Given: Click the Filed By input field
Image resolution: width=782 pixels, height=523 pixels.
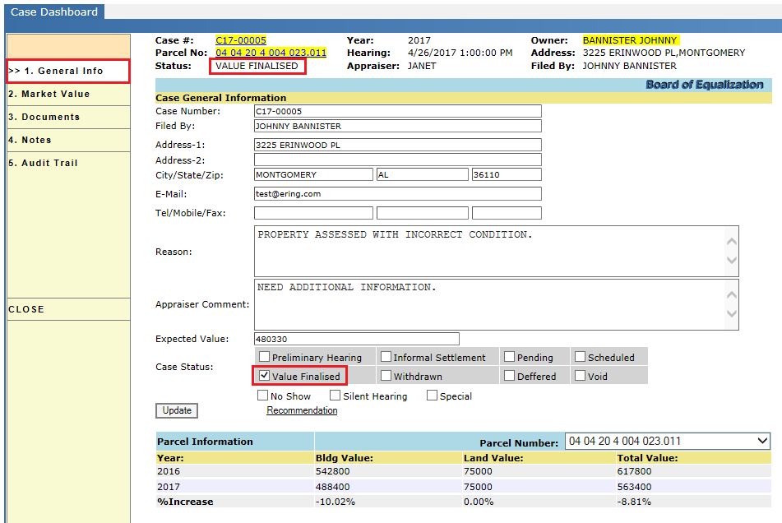Looking at the screenshot, I should (x=397, y=126).
